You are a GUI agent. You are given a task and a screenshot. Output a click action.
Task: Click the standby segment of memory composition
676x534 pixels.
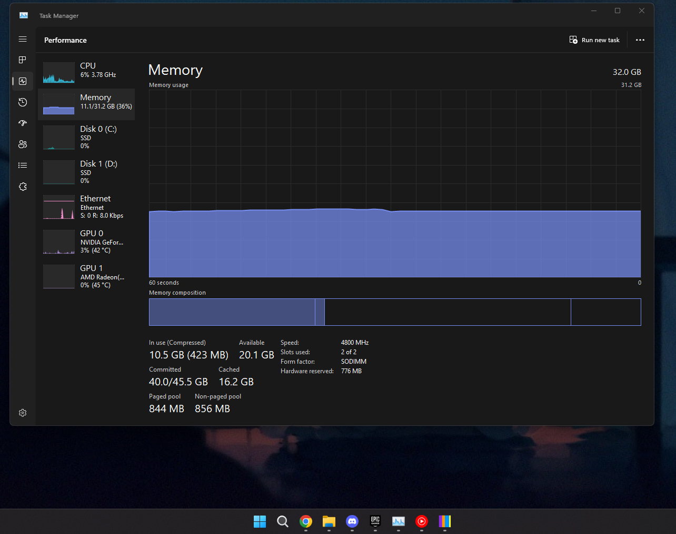[448, 312]
